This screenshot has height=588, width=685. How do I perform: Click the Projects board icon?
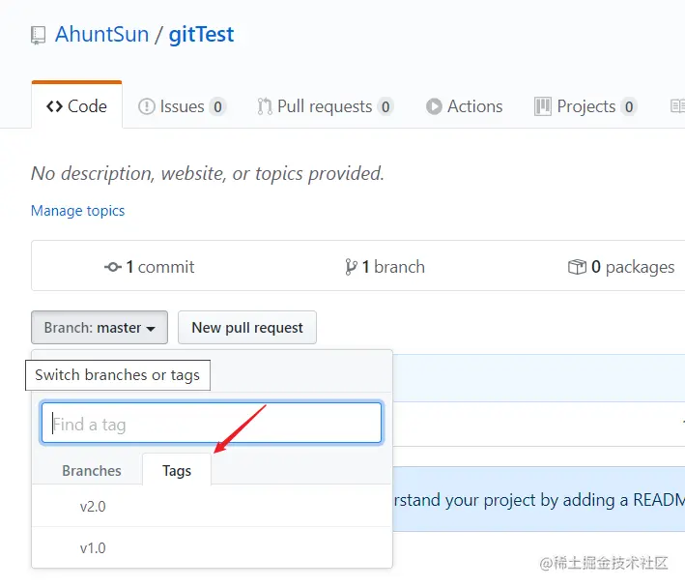tap(543, 106)
